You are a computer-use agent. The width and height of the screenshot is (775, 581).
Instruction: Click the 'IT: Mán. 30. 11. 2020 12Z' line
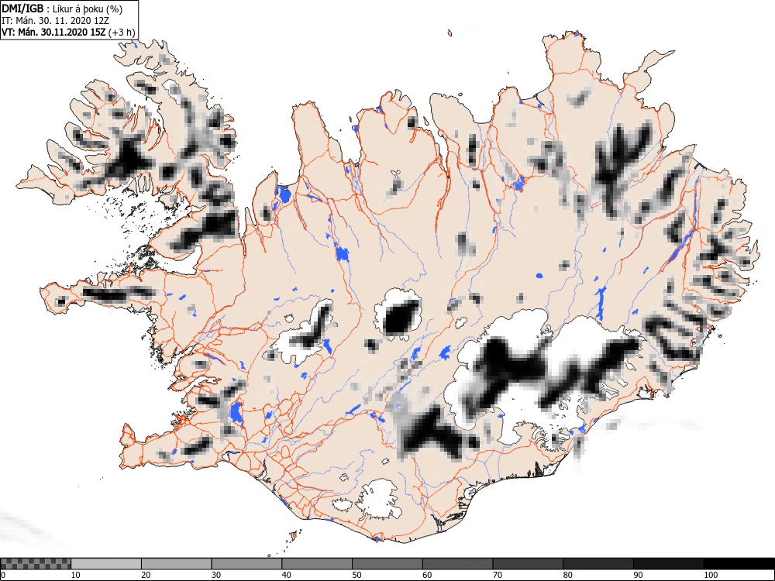coord(55,21)
